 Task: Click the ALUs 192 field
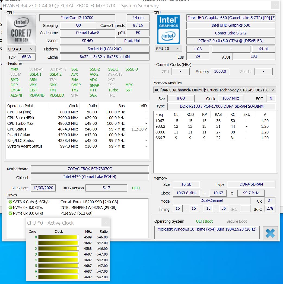click(x=254, y=56)
